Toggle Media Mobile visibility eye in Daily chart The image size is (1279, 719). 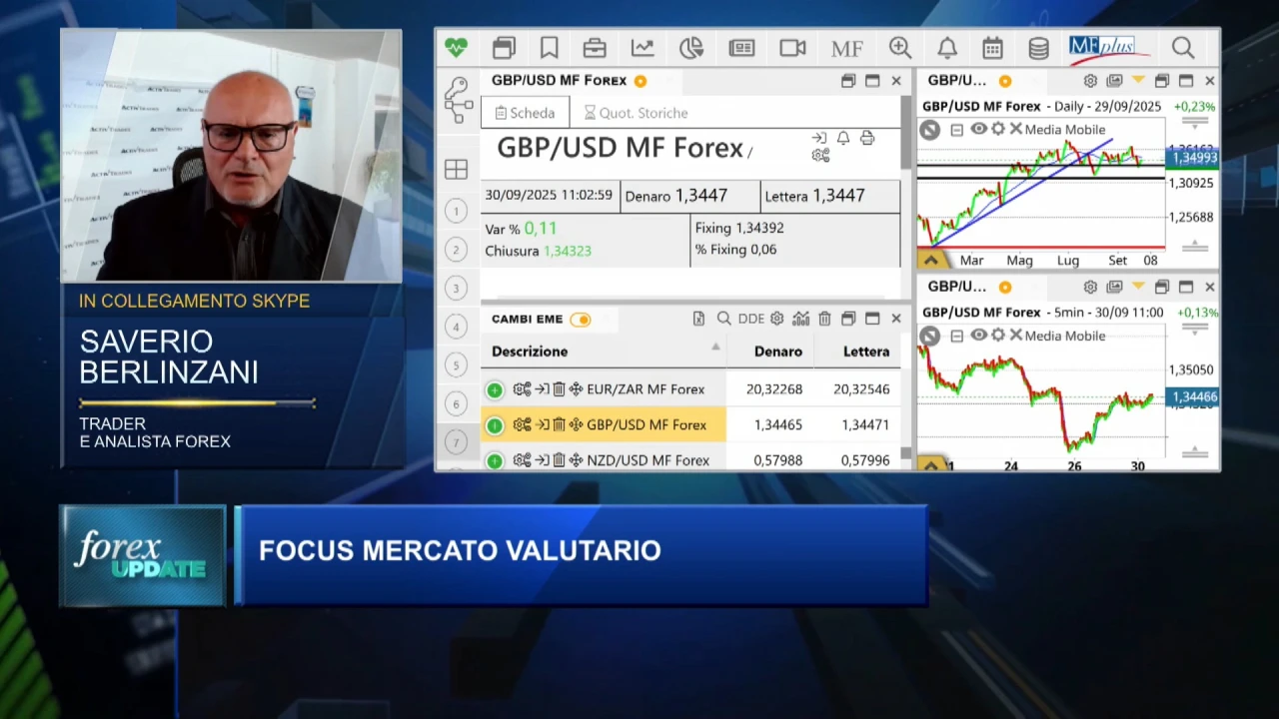[x=979, y=129]
